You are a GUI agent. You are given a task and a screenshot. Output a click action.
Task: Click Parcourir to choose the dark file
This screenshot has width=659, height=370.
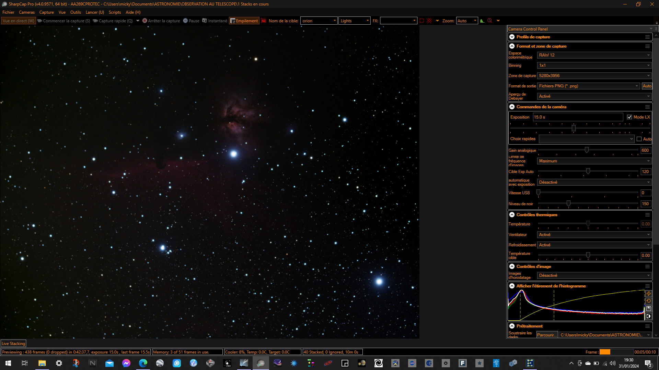point(547,335)
